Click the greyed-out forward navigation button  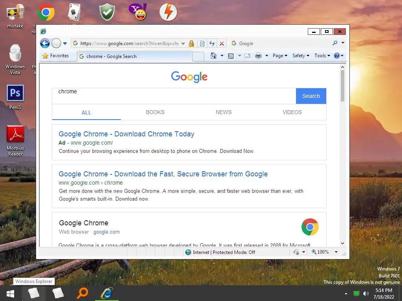[56, 43]
